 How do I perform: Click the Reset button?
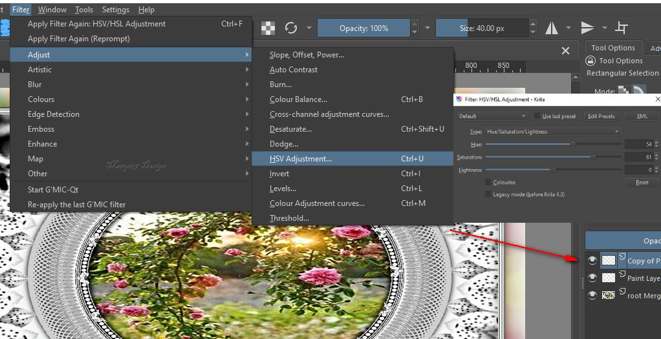(x=642, y=182)
